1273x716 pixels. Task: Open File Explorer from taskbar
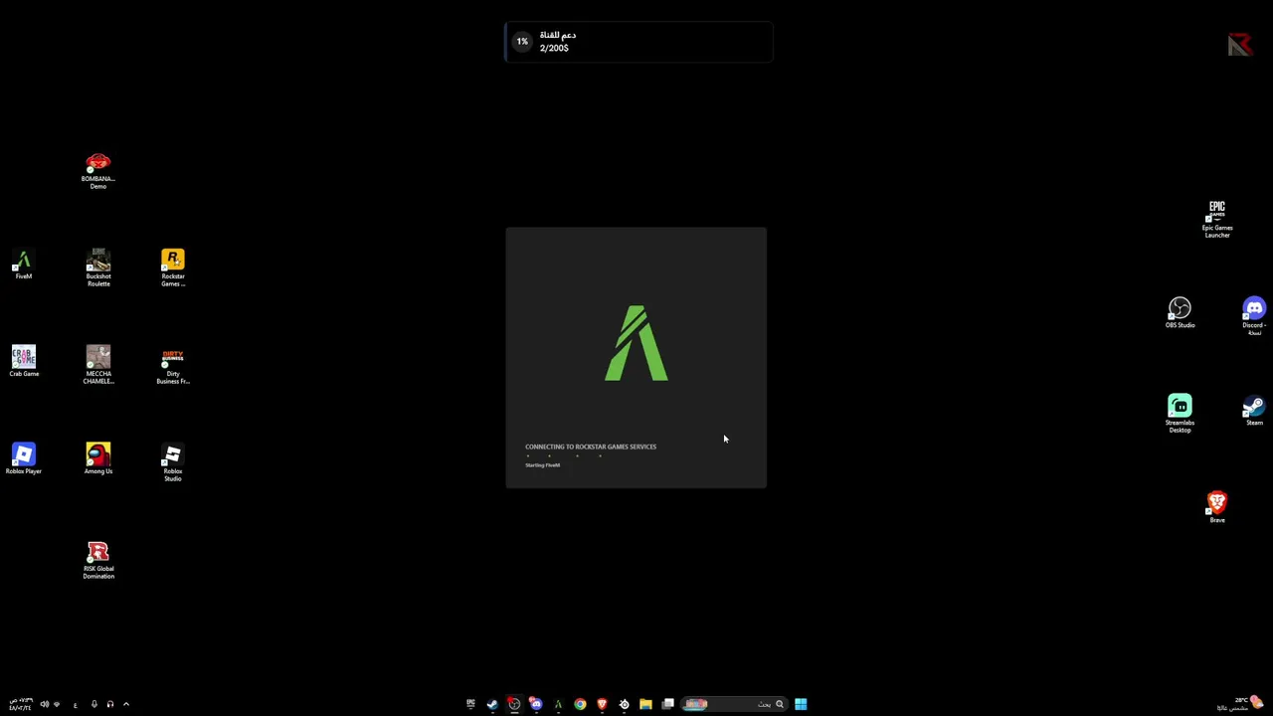click(645, 704)
